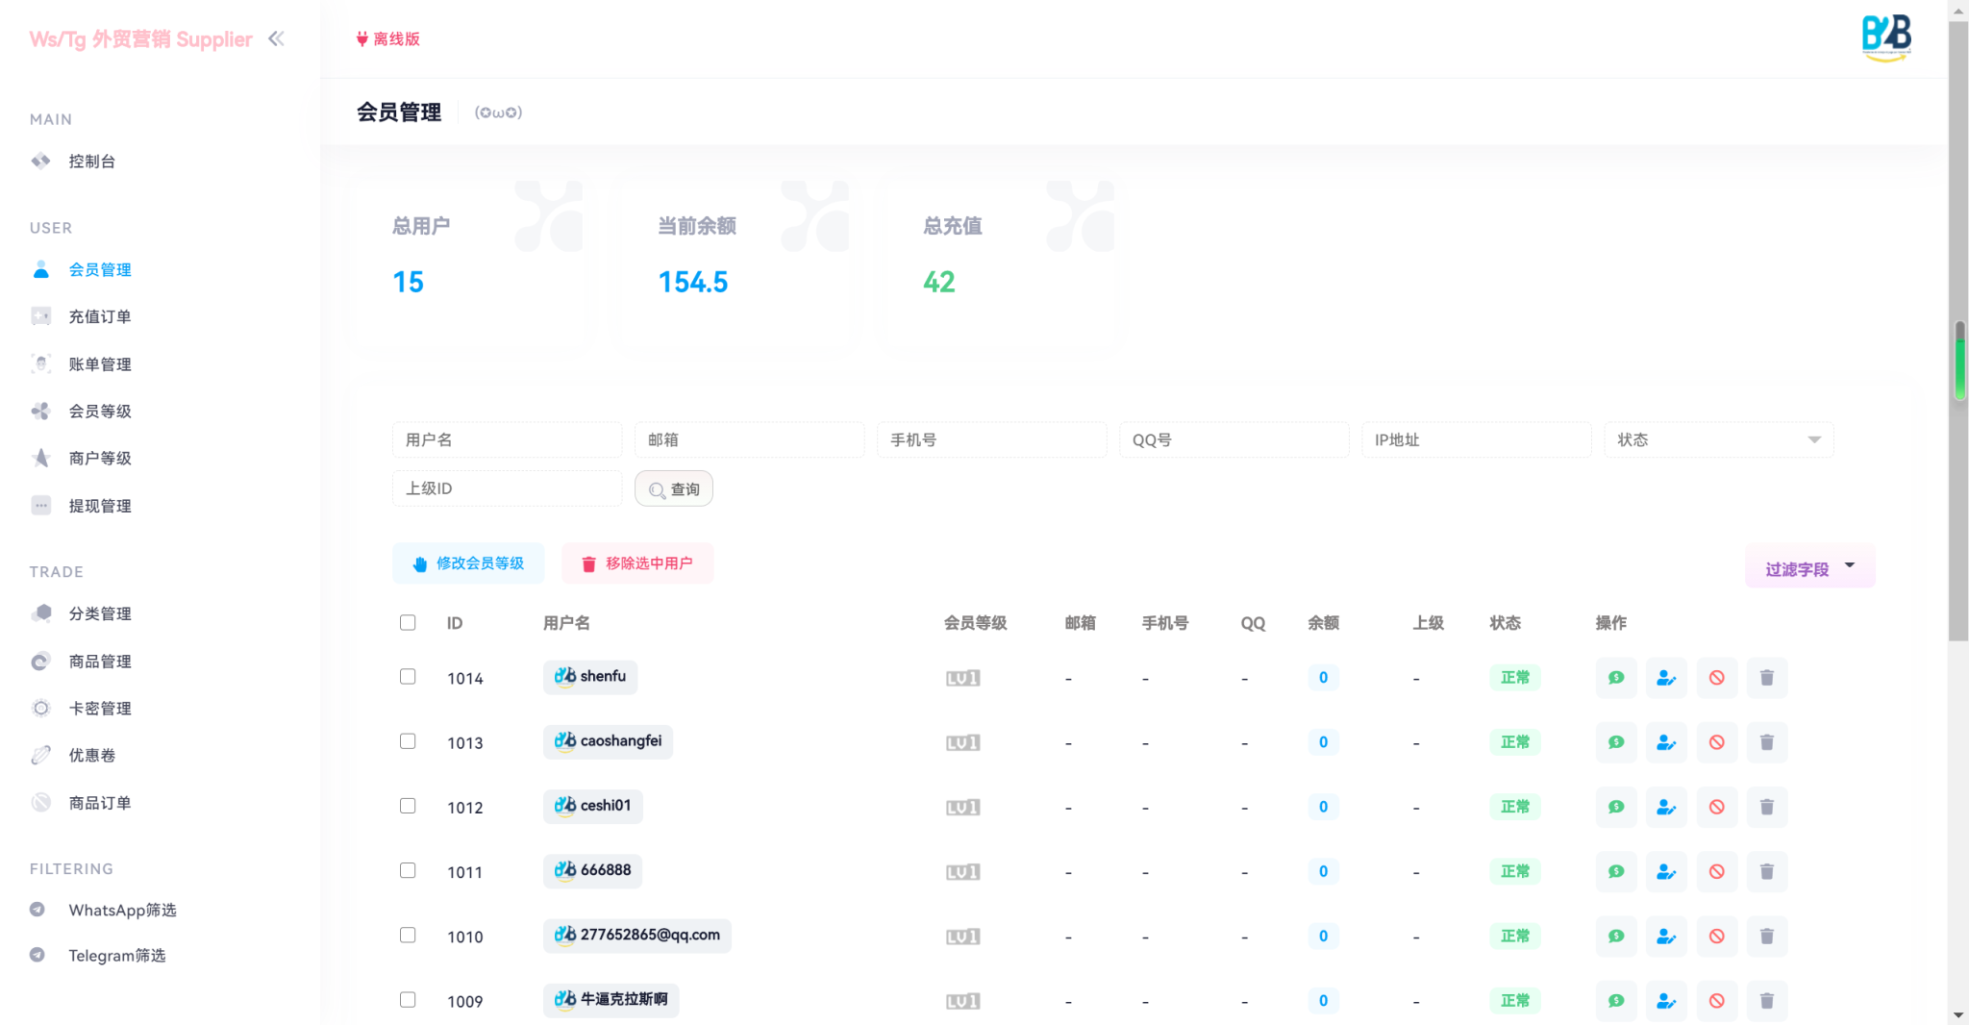1969x1025 pixels.
Task: Click 修改会员等级 button
Action: (468, 563)
